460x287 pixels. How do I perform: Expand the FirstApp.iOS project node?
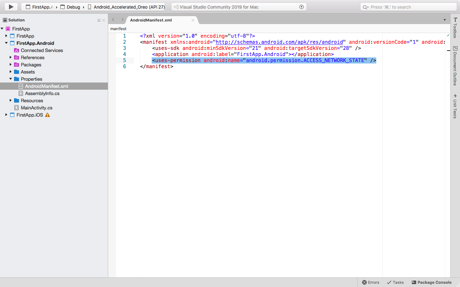(6, 115)
